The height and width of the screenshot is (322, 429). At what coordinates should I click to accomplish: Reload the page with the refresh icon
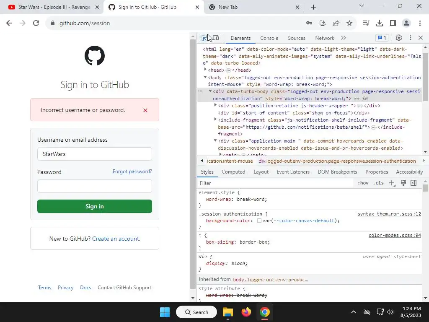[x=36, y=23]
